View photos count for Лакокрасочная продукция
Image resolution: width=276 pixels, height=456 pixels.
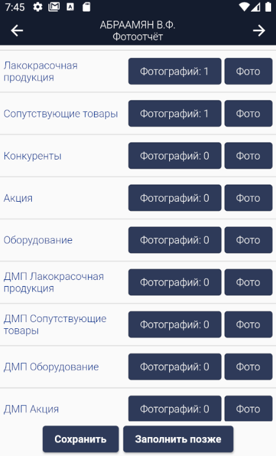pyautogui.click(x=175, y=72)
